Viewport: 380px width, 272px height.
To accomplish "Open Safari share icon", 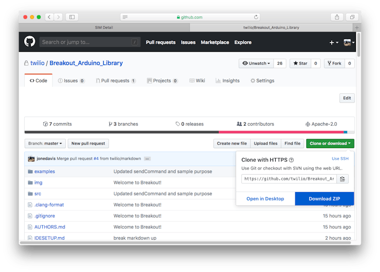I will point(337,17).
